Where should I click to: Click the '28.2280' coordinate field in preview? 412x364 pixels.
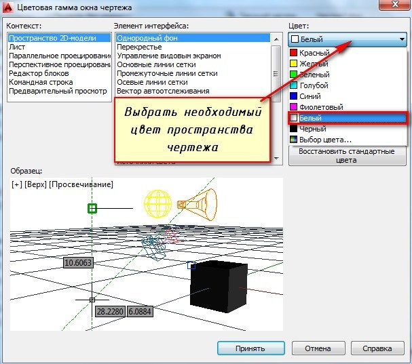[110, 312]
